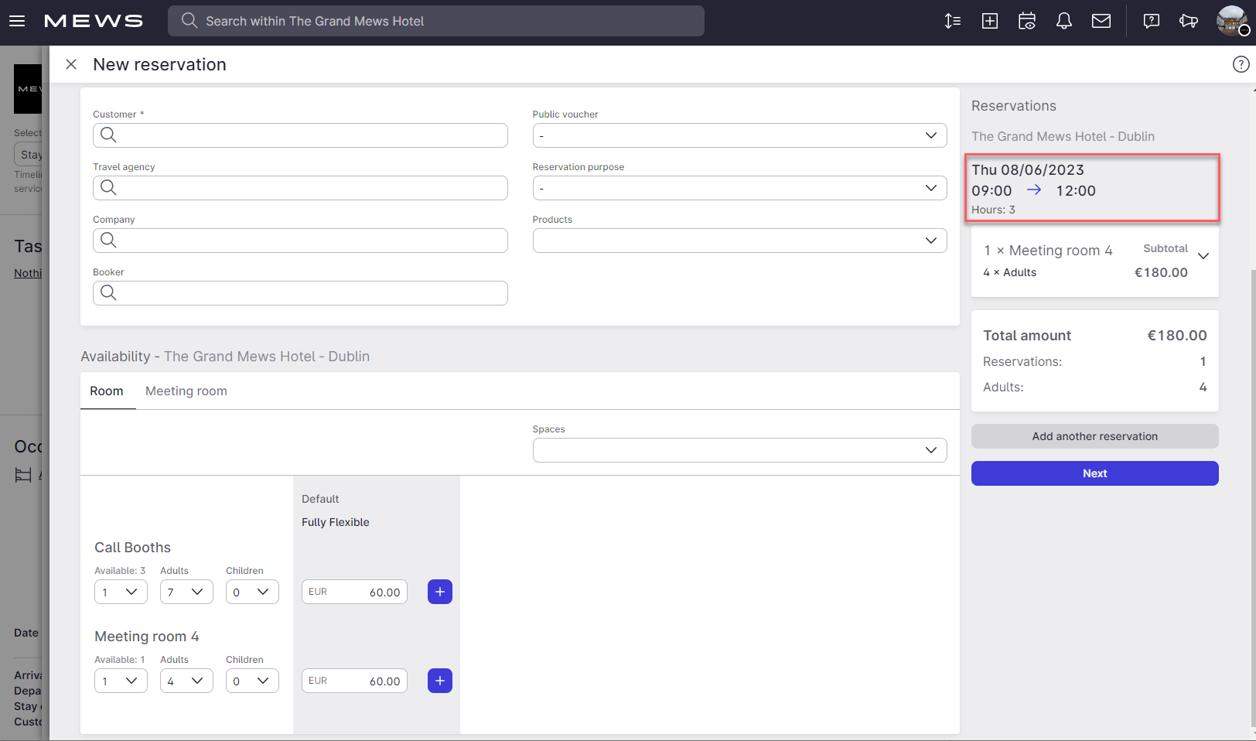
Task: Expand the Public voucher dropdown
Action: [930, 135]
